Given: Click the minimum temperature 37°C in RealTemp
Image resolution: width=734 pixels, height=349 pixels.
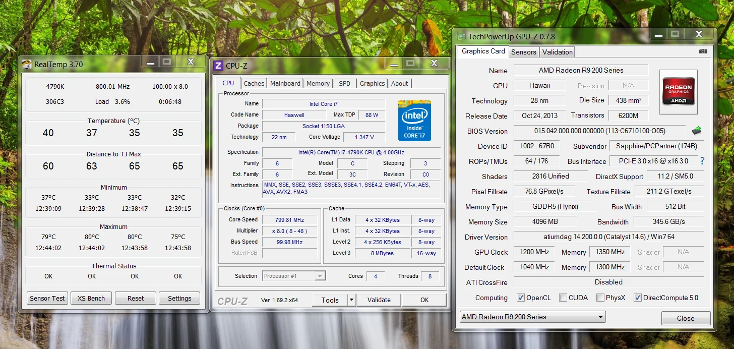Looking at the screenshot, I should [48, 197].
